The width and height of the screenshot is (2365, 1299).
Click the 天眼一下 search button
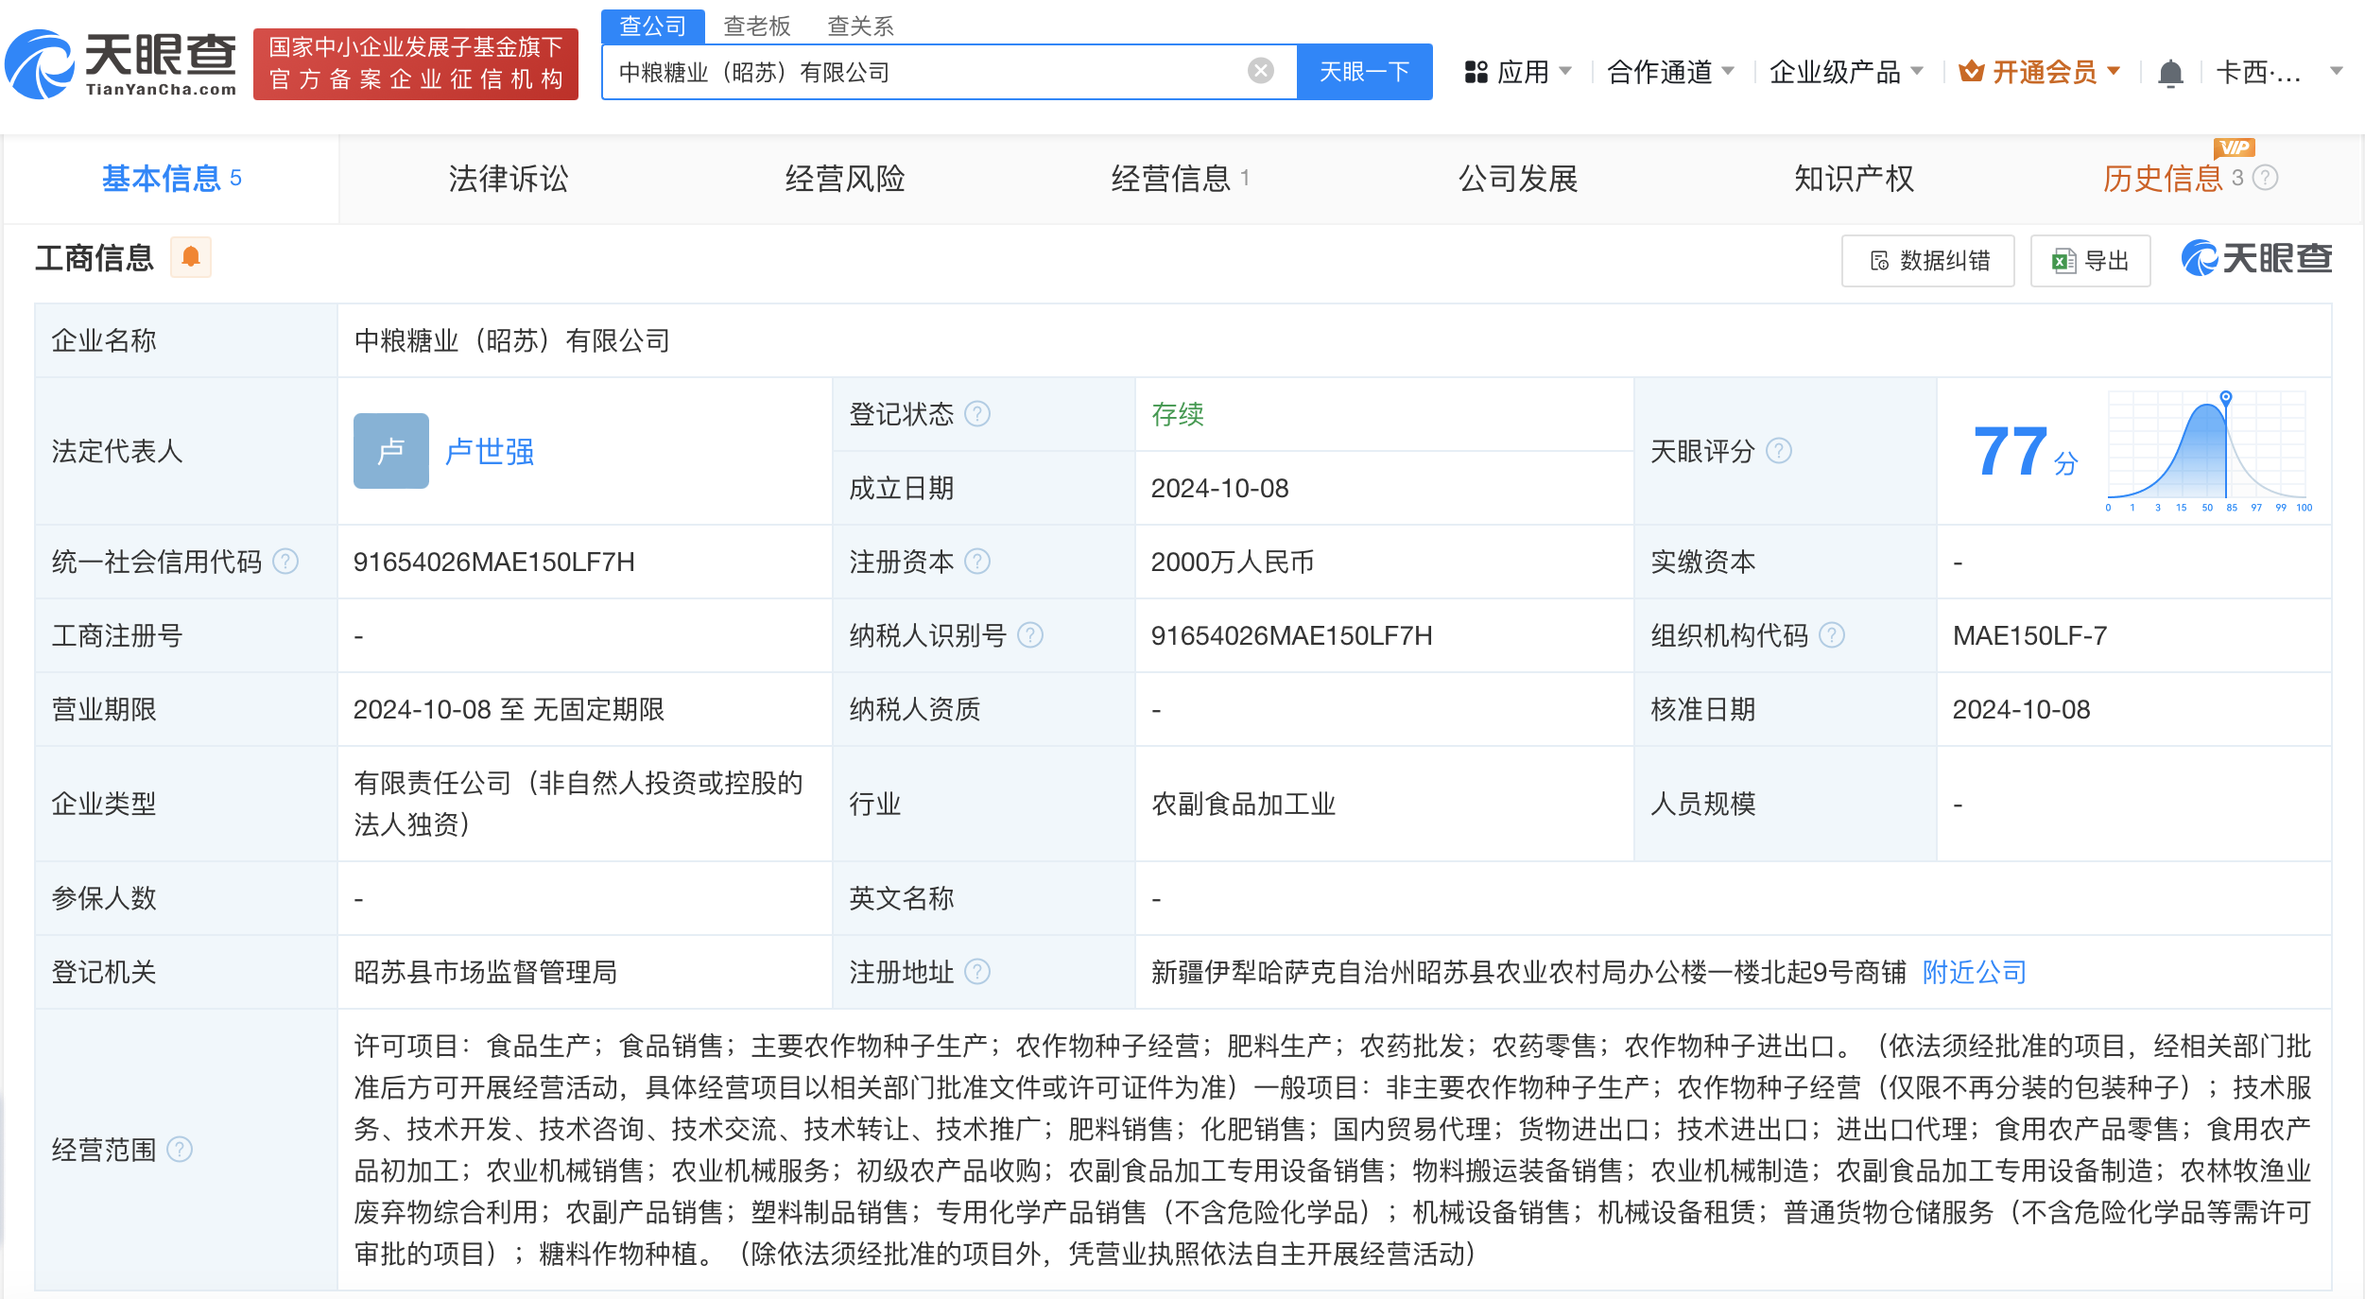(x=1364, y=71)
